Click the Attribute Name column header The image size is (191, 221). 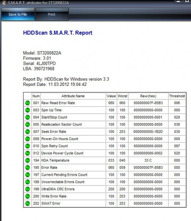73,96
